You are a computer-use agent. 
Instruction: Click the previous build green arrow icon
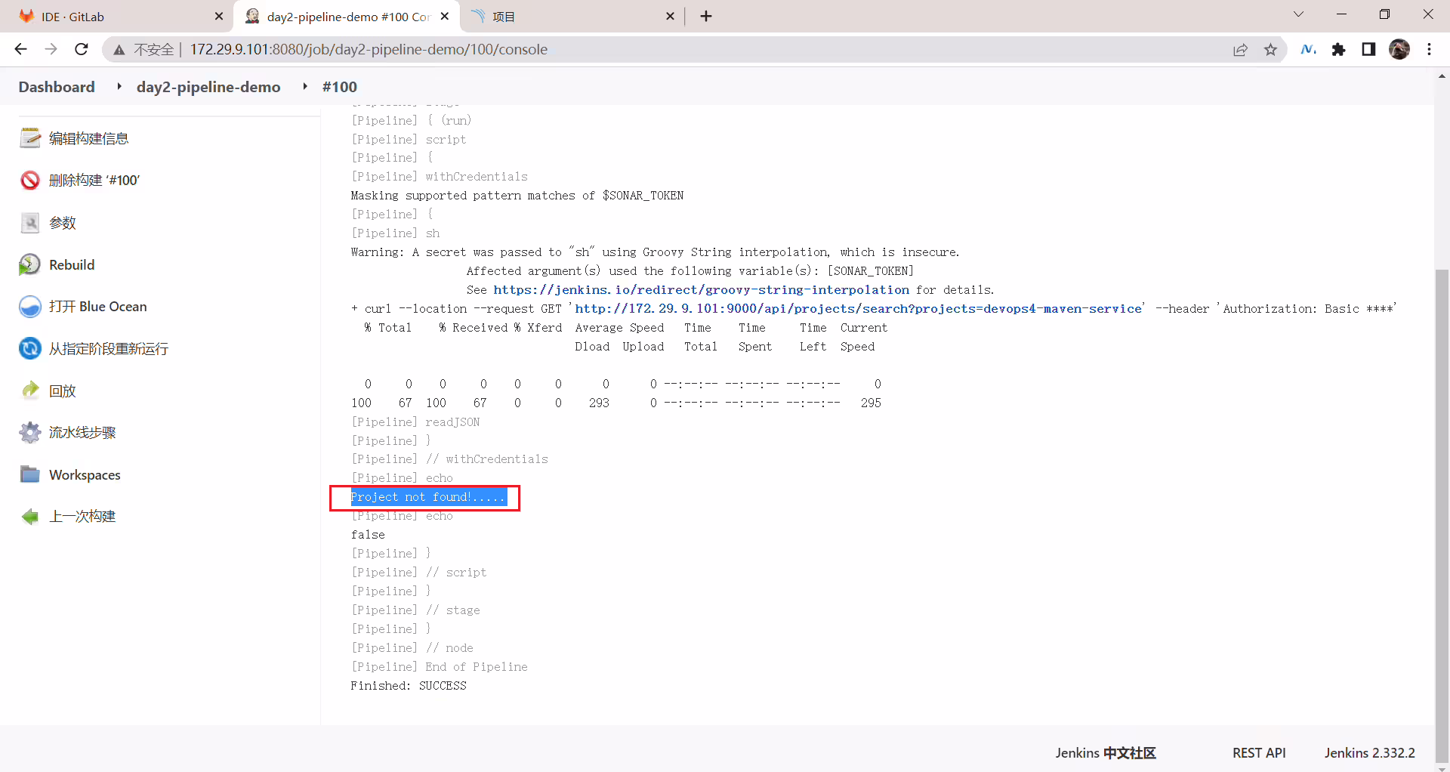30,517
